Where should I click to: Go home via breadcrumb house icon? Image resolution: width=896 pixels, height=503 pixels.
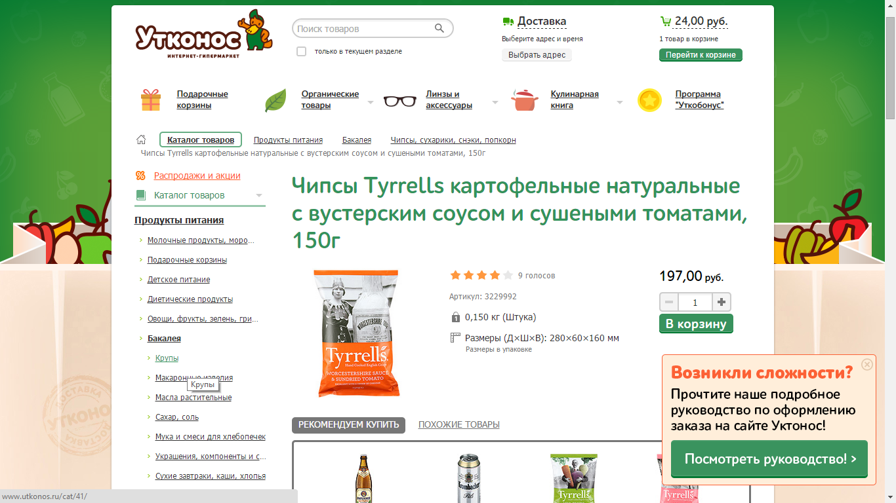(x=141, y=140)
